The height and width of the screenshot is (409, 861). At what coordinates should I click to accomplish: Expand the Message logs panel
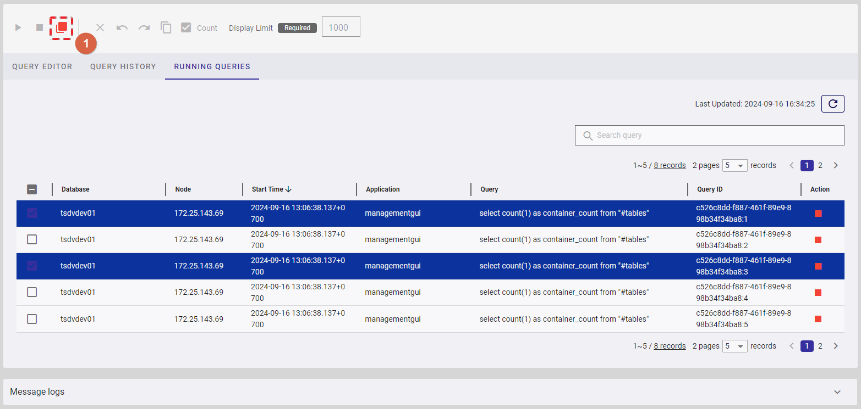[837, 392]
